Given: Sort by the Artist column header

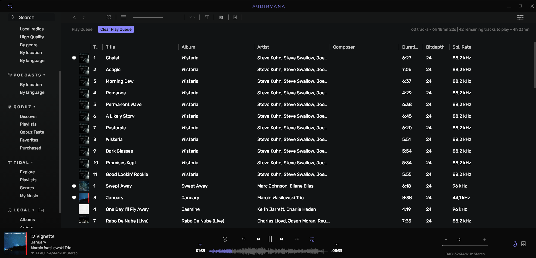Looking at the screenshot, I should 263,47.
